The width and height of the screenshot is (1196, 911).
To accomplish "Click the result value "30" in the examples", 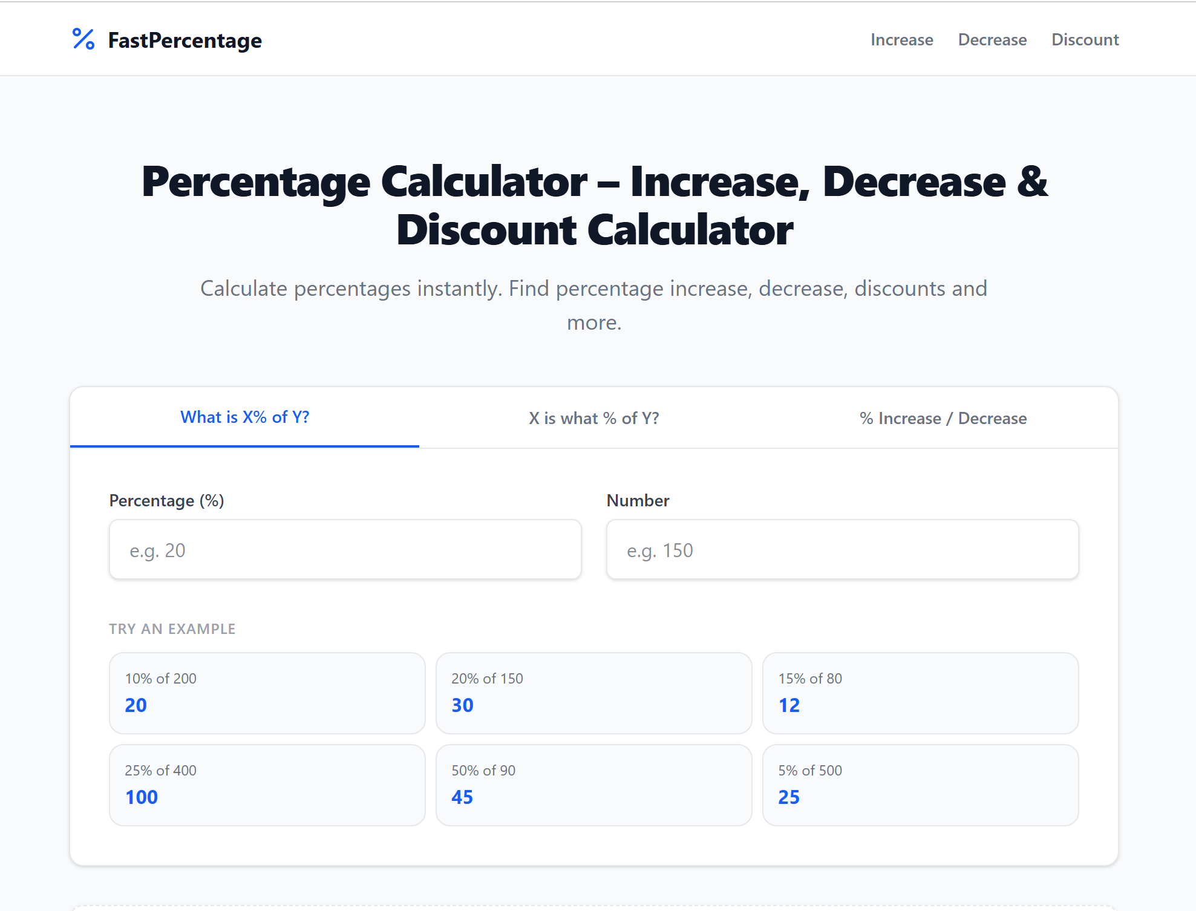I will click(x=462, y=705).
